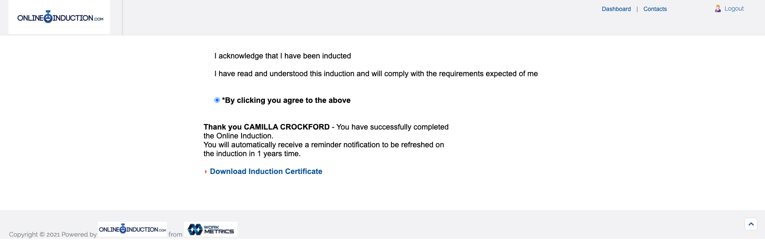Open the Work Metrics logo in the footer

click(211, 229)
